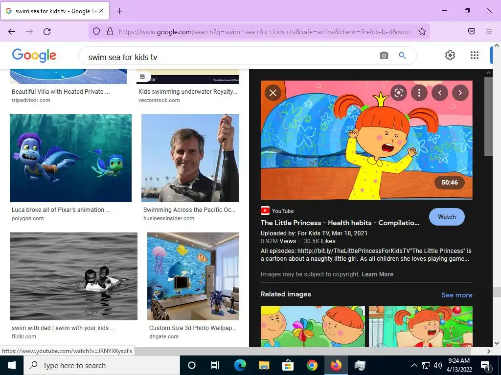This screenshot has height=375, width=501.
Task: Click See more related images
Action: 456,295
